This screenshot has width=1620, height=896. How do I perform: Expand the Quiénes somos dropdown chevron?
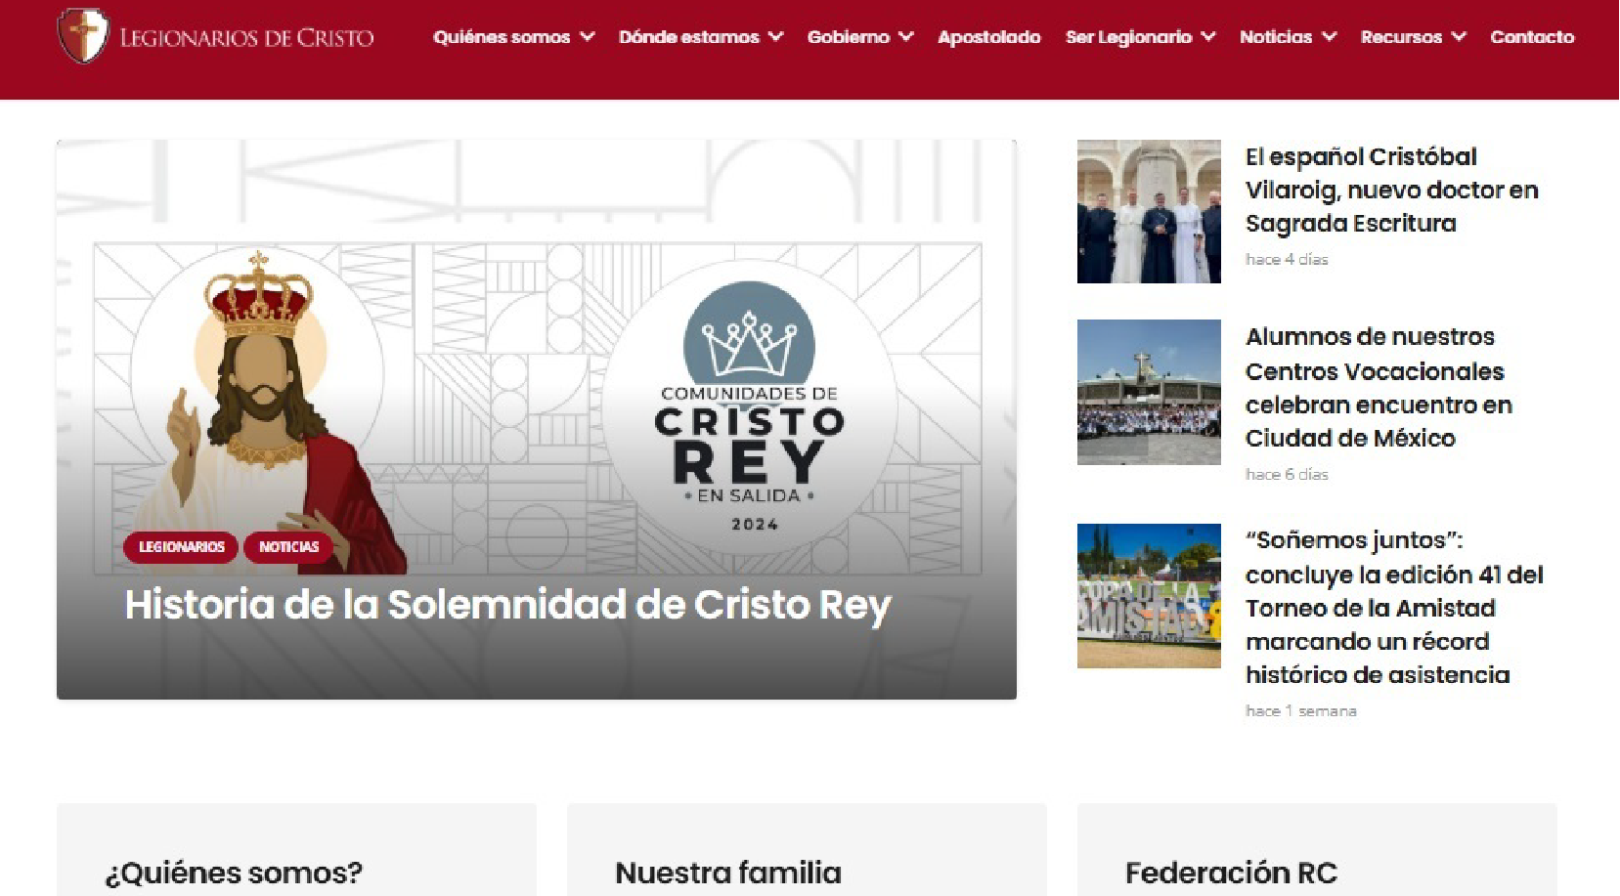[588, 37]
